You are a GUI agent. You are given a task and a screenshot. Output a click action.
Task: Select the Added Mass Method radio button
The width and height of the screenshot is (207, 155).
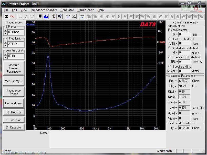tap(170, 48)
